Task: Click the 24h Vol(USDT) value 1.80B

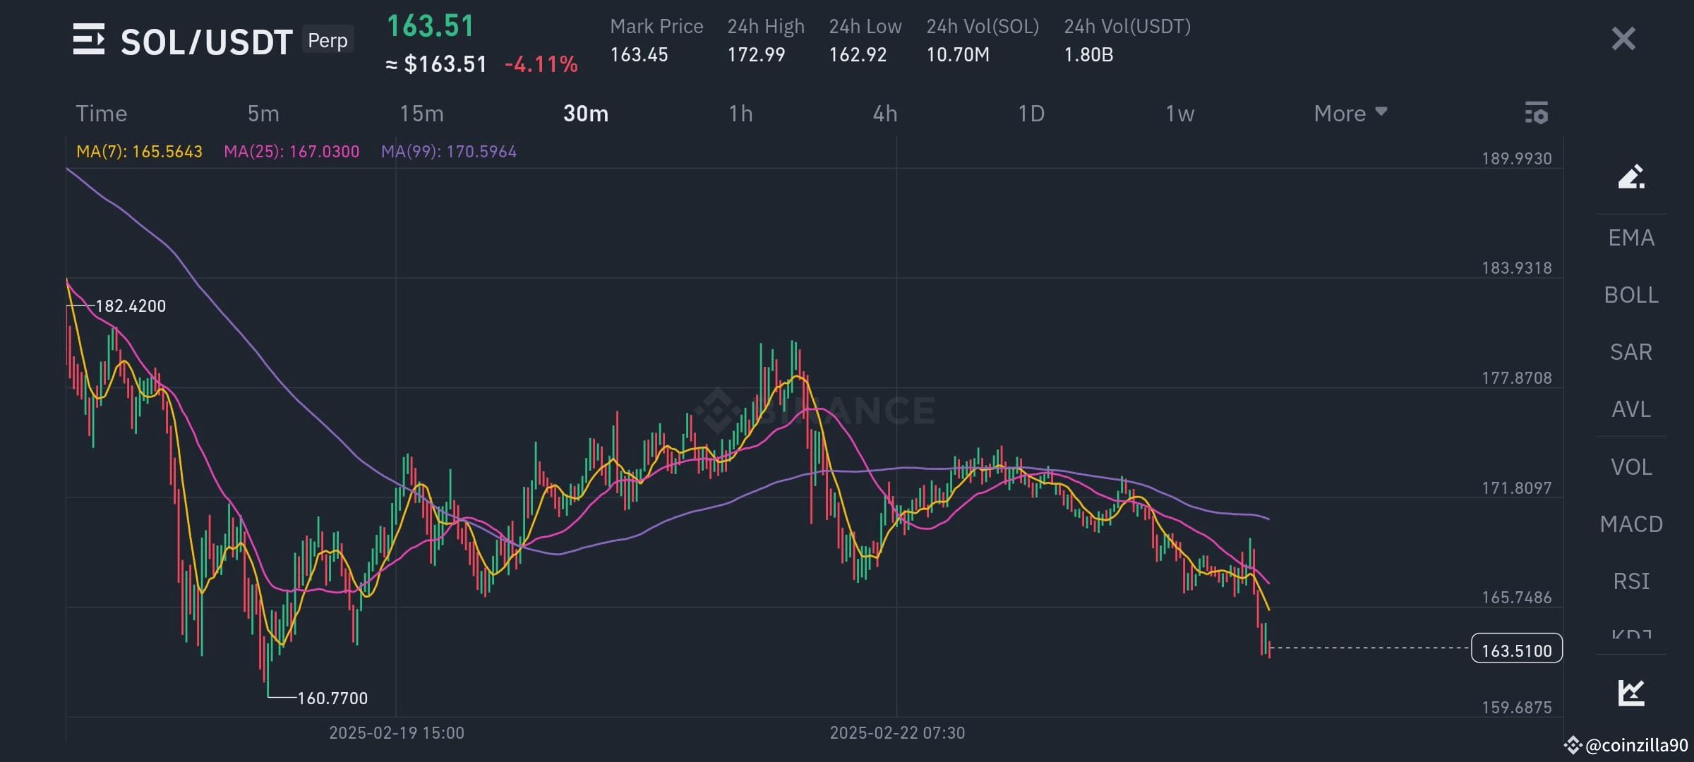Action: coord(1088,55)
